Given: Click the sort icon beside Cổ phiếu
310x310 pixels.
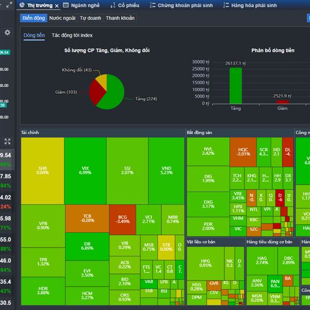Looking at the screenshot, I should point(113,5).
